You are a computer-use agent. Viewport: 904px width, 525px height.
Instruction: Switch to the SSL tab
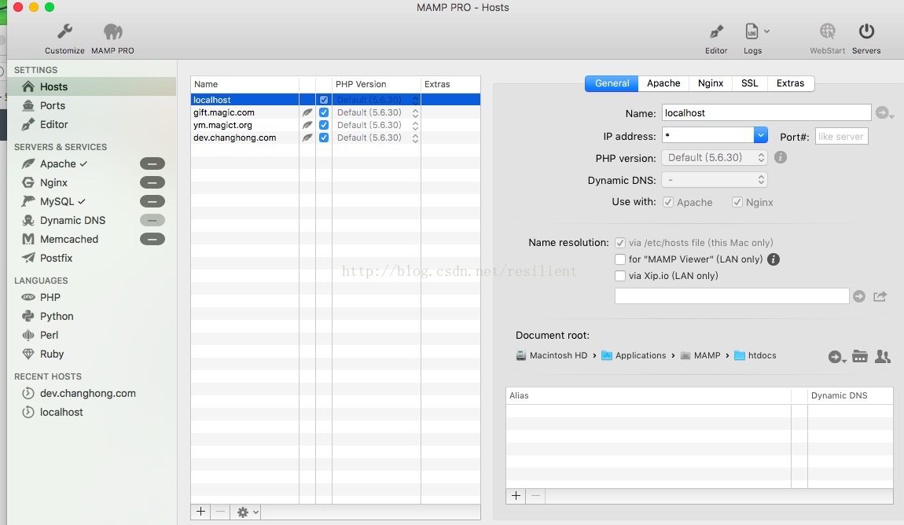click(x=749, y=83)
